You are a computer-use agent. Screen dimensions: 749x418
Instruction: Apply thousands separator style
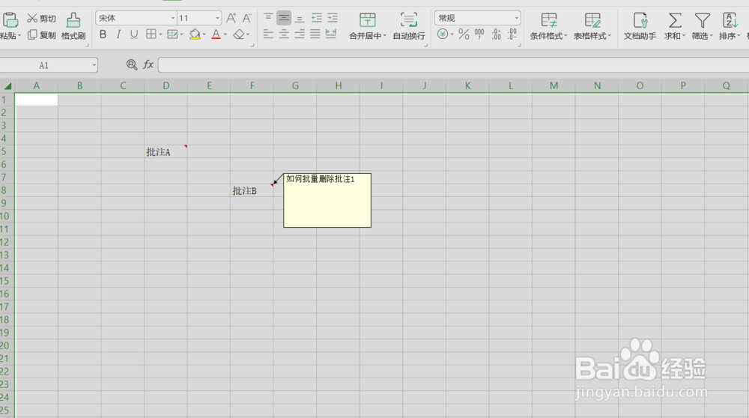click(479, 34)
